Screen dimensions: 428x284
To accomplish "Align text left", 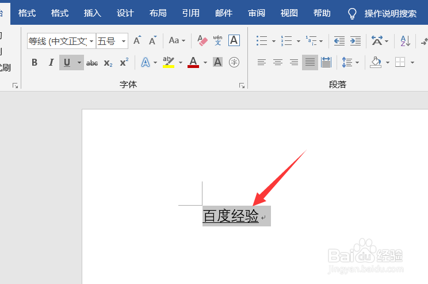I will (x=262, y=63).
